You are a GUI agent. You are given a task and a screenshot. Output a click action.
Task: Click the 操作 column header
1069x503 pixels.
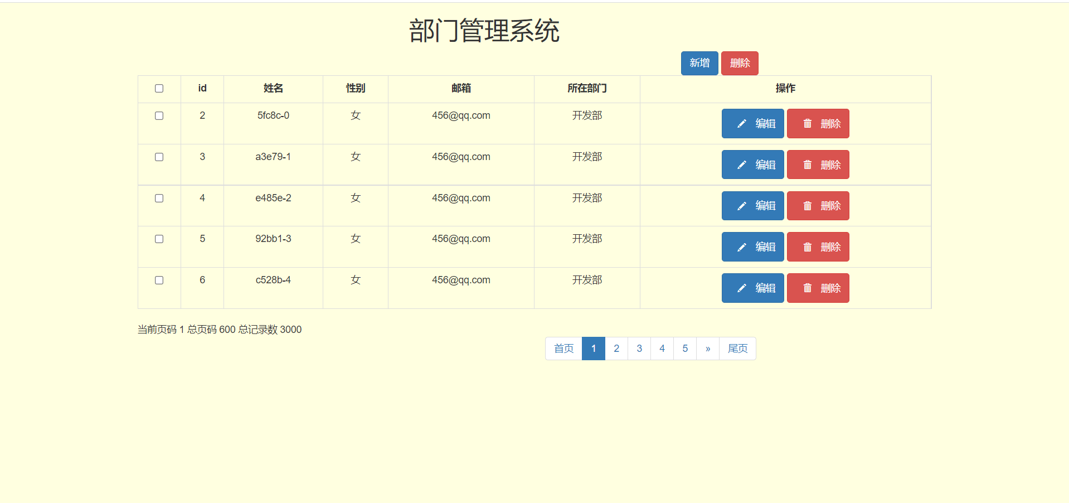pos(785,88)
